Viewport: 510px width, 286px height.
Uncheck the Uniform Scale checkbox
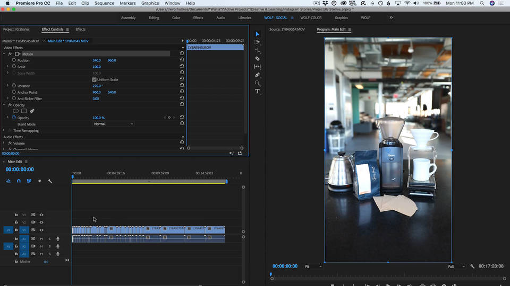point(95,79)
